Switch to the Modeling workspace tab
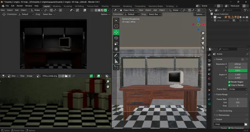The height and width of the screenshot is (132, 250). [57, 6]
